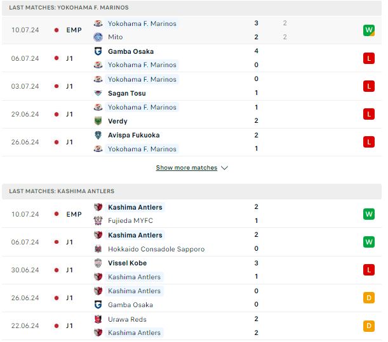388x342 pixels.
Task: Click the D badge for Urawa Reds match
Action: [369, 326]
